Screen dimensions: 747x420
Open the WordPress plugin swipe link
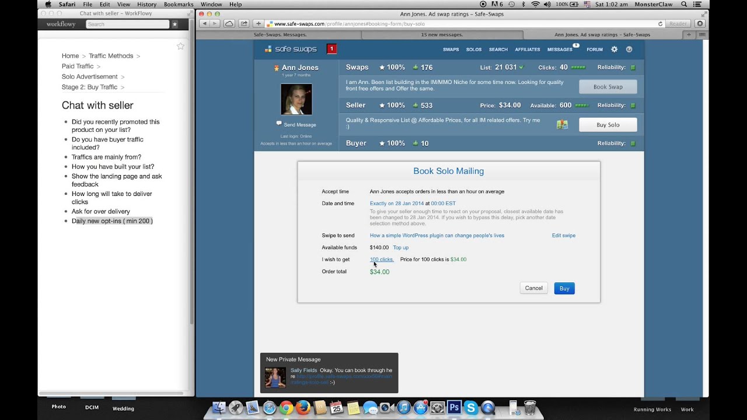(x=437, y=236)
